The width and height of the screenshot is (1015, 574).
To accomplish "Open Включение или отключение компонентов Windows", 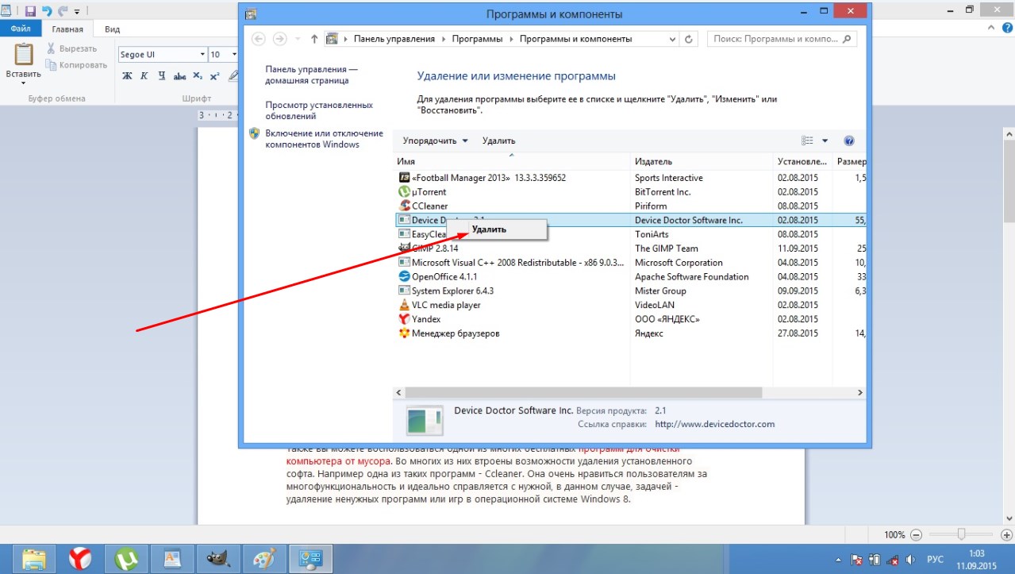I will pos(324,139).
